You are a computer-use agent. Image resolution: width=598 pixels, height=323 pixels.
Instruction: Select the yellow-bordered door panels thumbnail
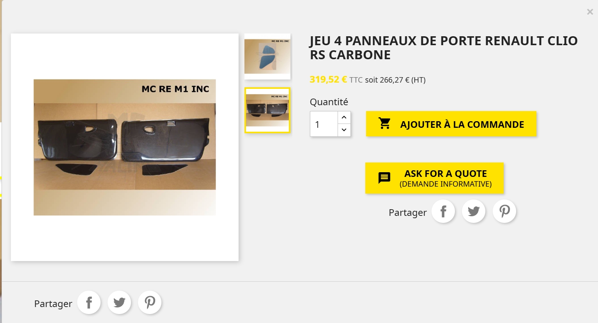tap(267, 110)
